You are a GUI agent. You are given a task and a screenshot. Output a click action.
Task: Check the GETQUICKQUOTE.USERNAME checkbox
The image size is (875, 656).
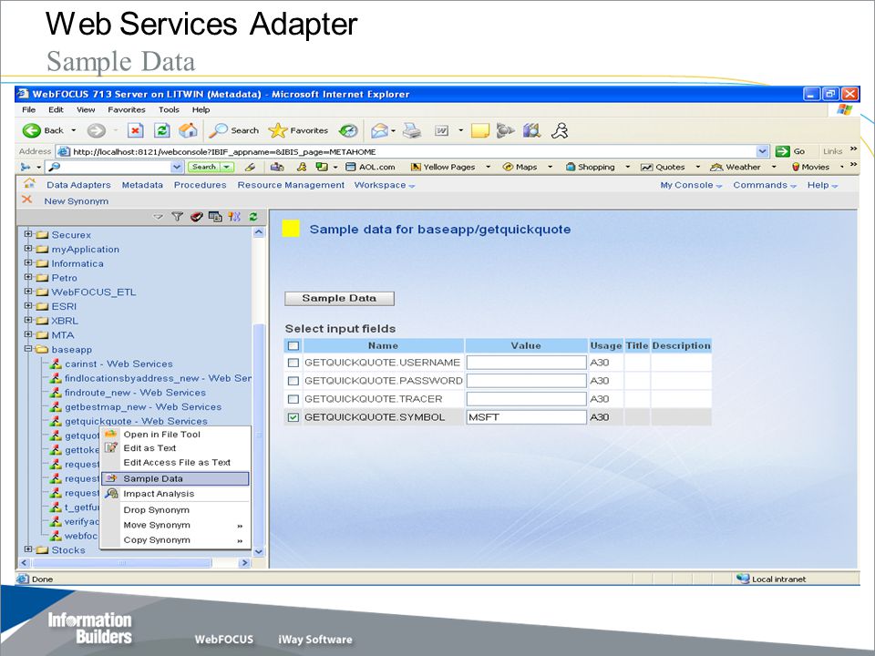293,363
